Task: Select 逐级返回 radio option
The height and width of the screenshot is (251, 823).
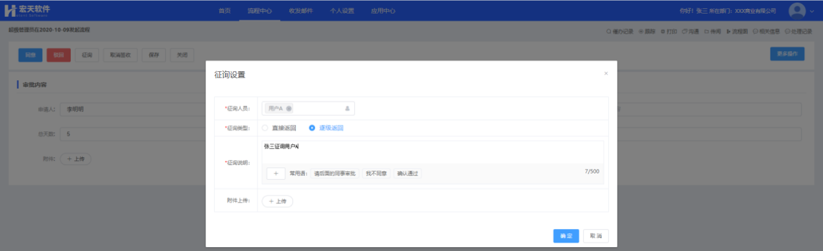Action: coord(326,128)
